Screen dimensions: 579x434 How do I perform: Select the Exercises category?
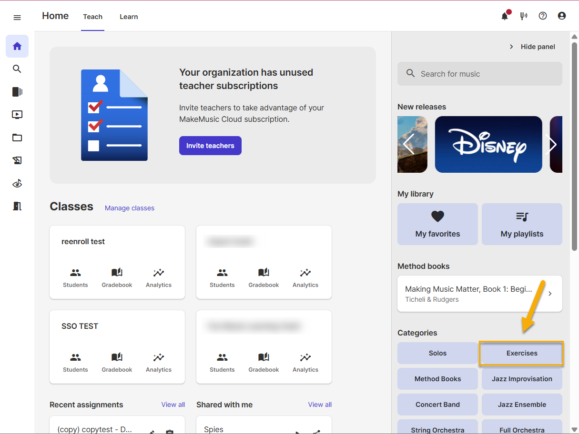pyautogui.click(x=522, y=353)
